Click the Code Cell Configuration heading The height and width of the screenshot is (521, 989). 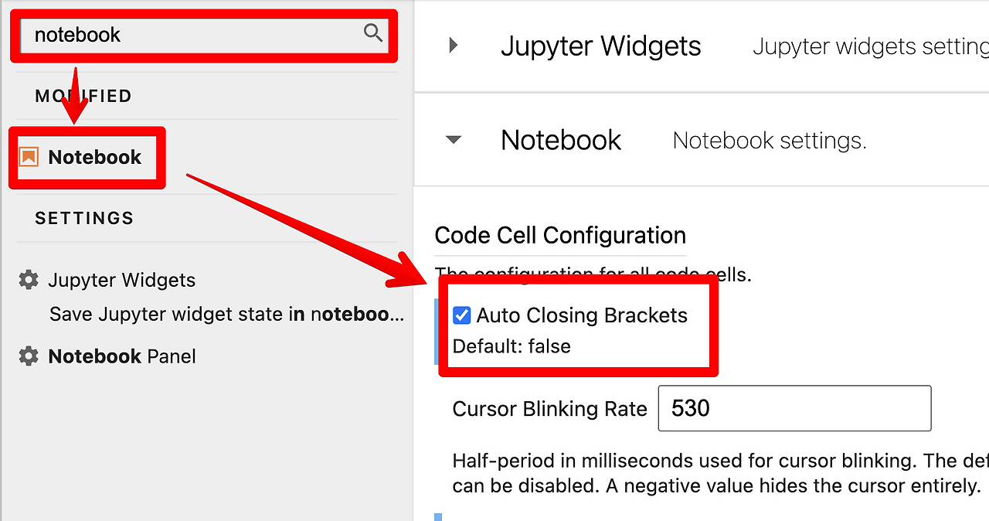(x=561, y=235)
